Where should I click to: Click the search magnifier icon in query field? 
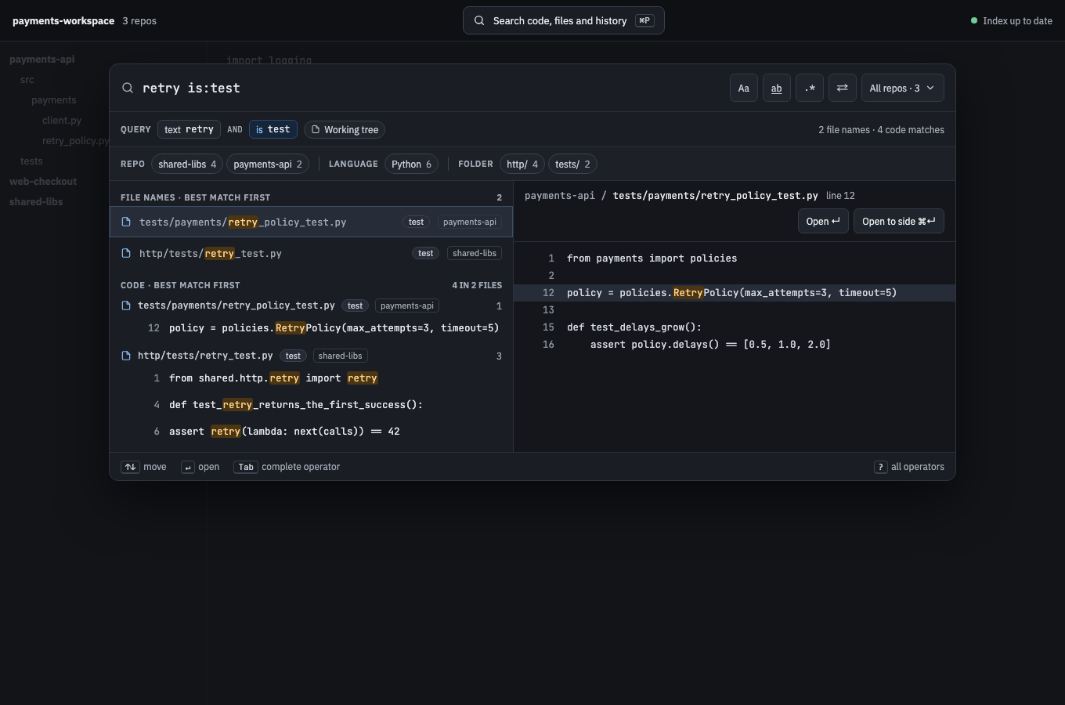128,88
